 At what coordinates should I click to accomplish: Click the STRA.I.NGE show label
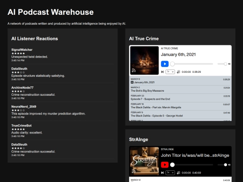tap(167, 149)
